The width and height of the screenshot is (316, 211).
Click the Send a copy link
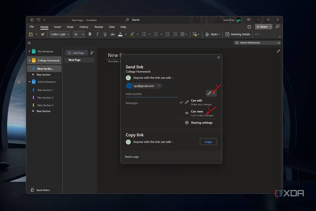[x=132, y=157]
